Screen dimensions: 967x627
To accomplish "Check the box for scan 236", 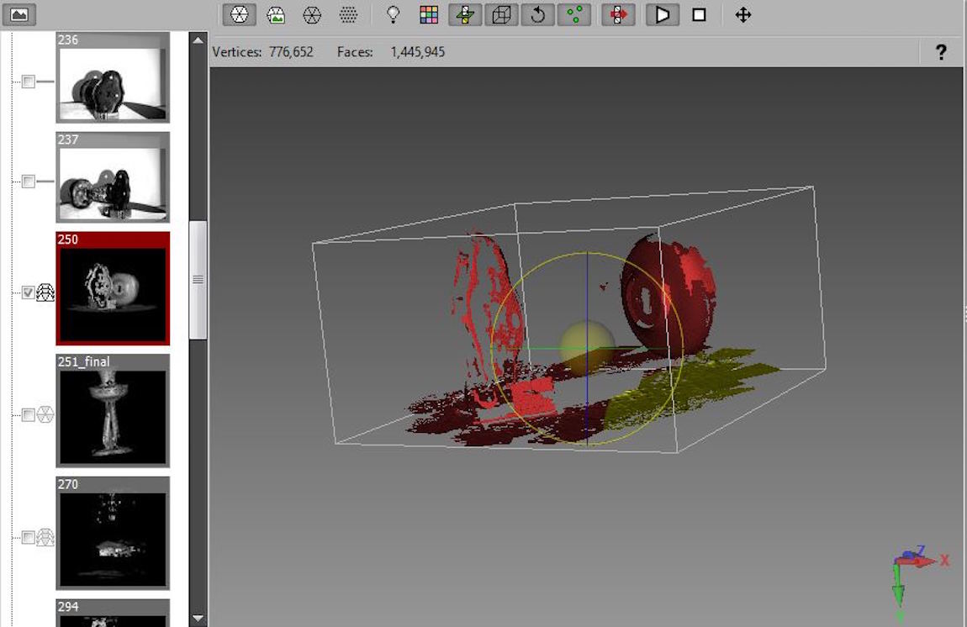I will (28, 82).
